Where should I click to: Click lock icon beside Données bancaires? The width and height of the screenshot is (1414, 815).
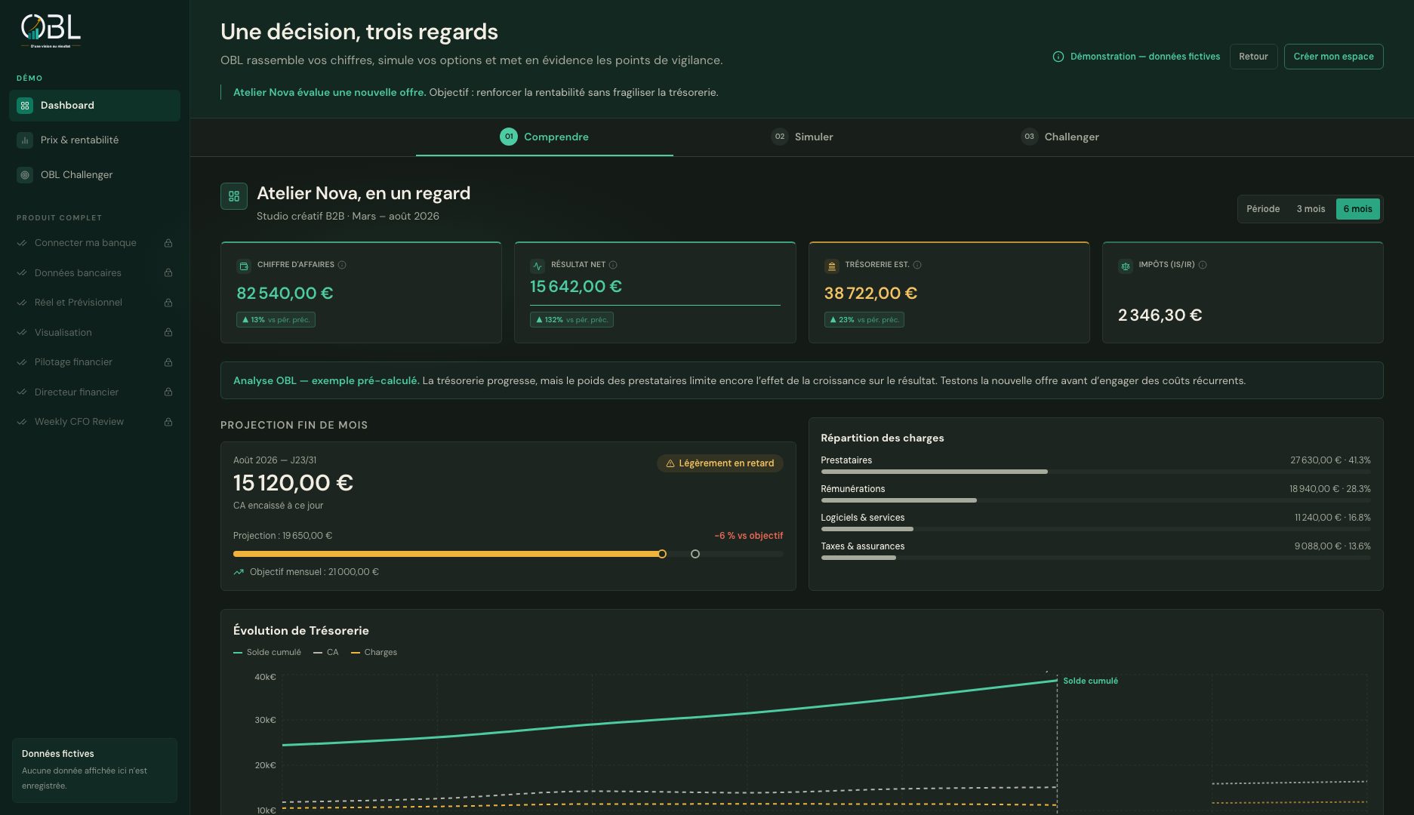tap(168, 273)
